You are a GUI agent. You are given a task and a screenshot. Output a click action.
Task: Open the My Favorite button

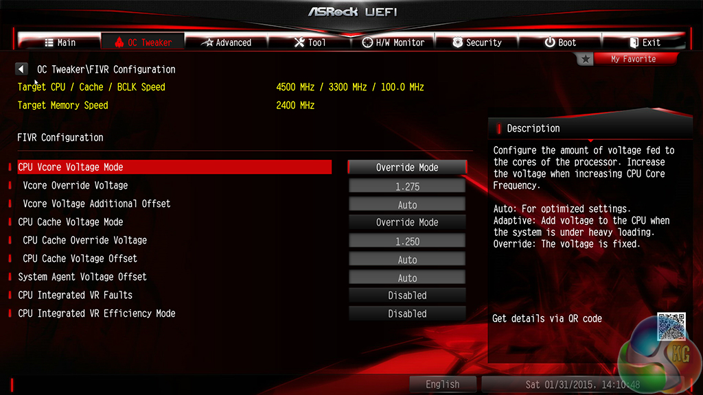tap(633, 59)
